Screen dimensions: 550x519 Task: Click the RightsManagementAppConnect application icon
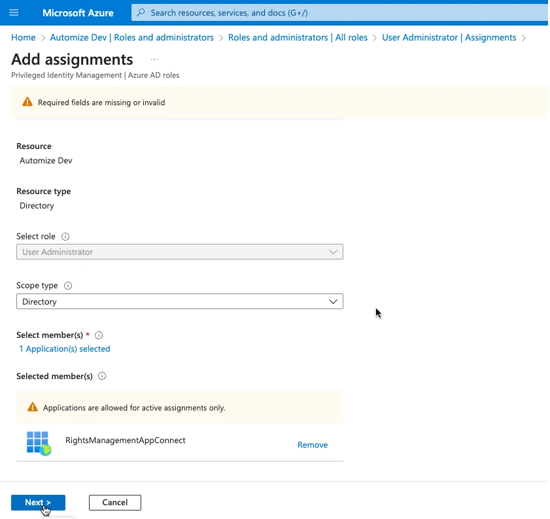coord(39,443)
